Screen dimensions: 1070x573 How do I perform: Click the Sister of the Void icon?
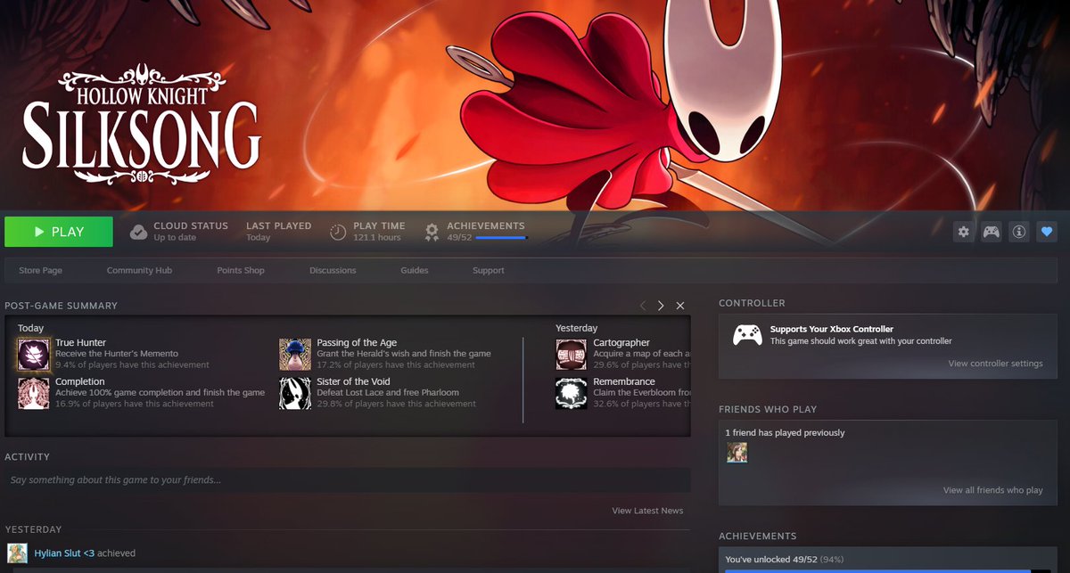point(295,393)
